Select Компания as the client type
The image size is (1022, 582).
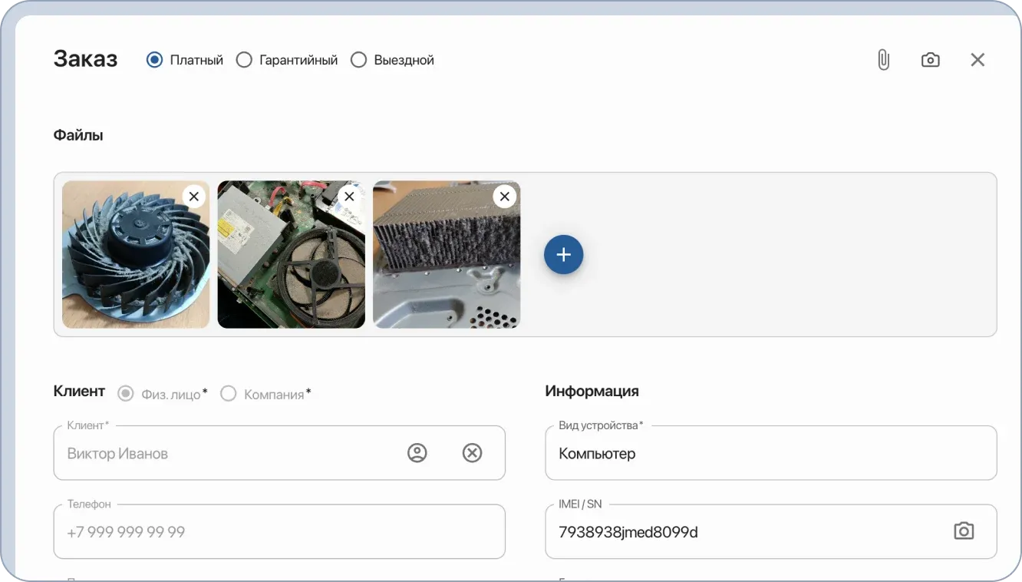228,392
